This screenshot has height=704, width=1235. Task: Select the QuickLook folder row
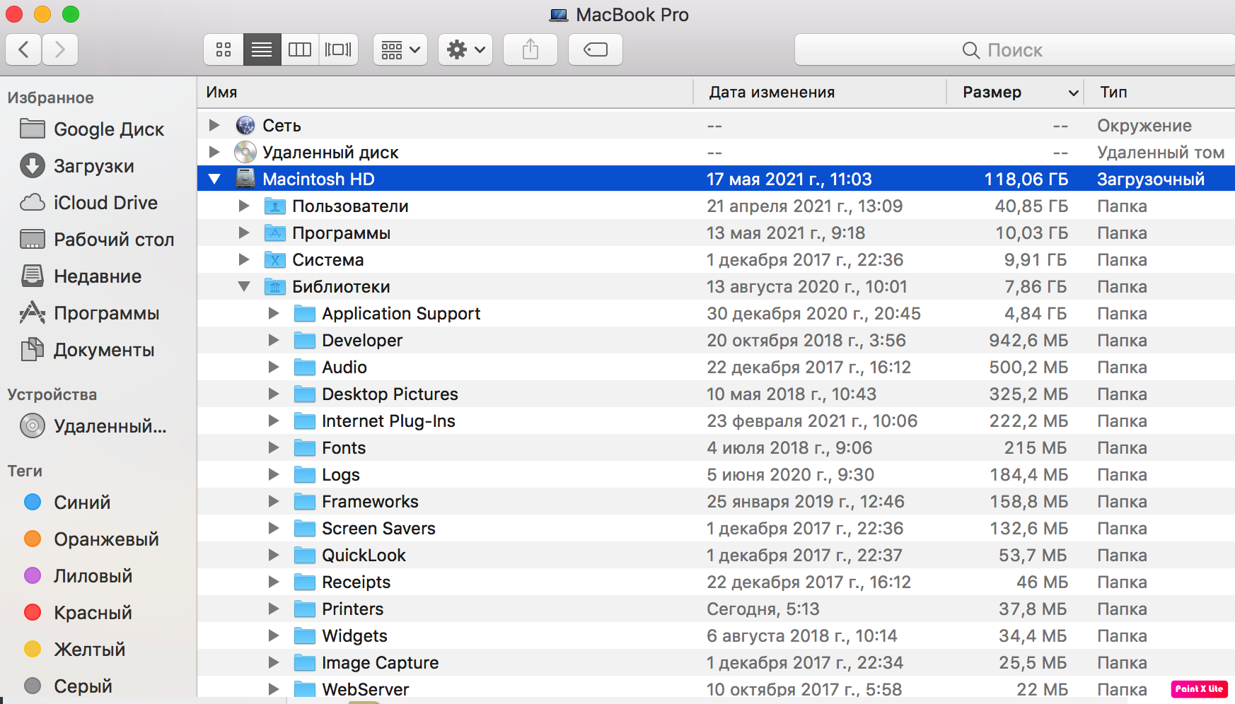point(716,555)
